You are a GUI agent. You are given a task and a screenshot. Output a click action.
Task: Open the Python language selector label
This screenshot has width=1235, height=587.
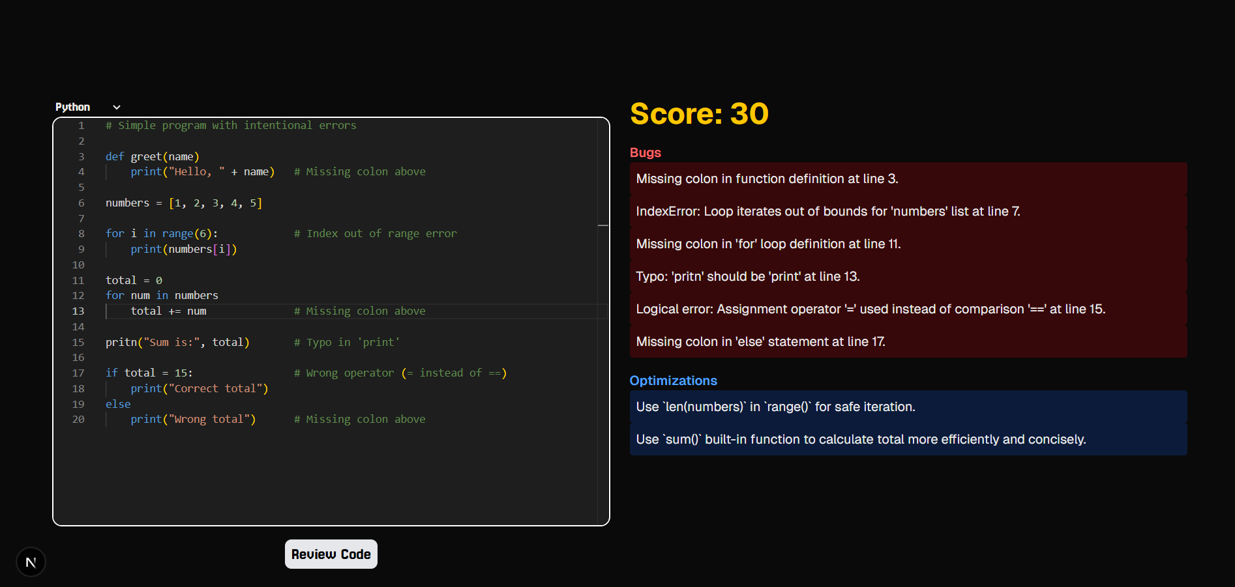[73, 107]
